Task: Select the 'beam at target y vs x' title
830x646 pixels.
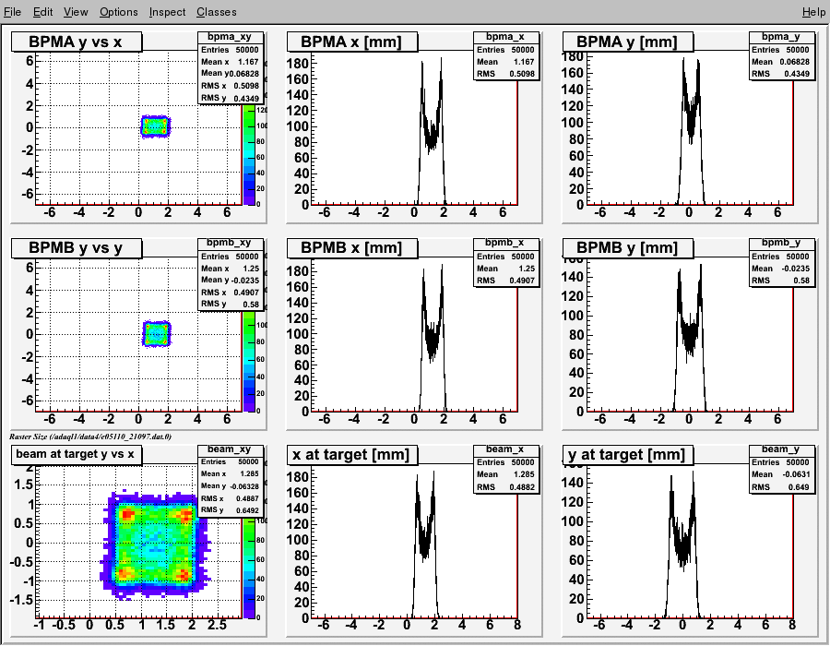Action: 77,454
